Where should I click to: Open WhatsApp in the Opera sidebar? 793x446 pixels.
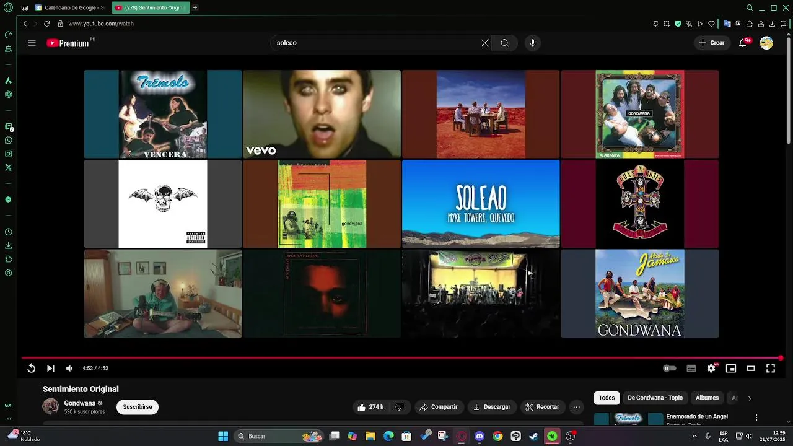pyautogui.click(x=8, y=140)
